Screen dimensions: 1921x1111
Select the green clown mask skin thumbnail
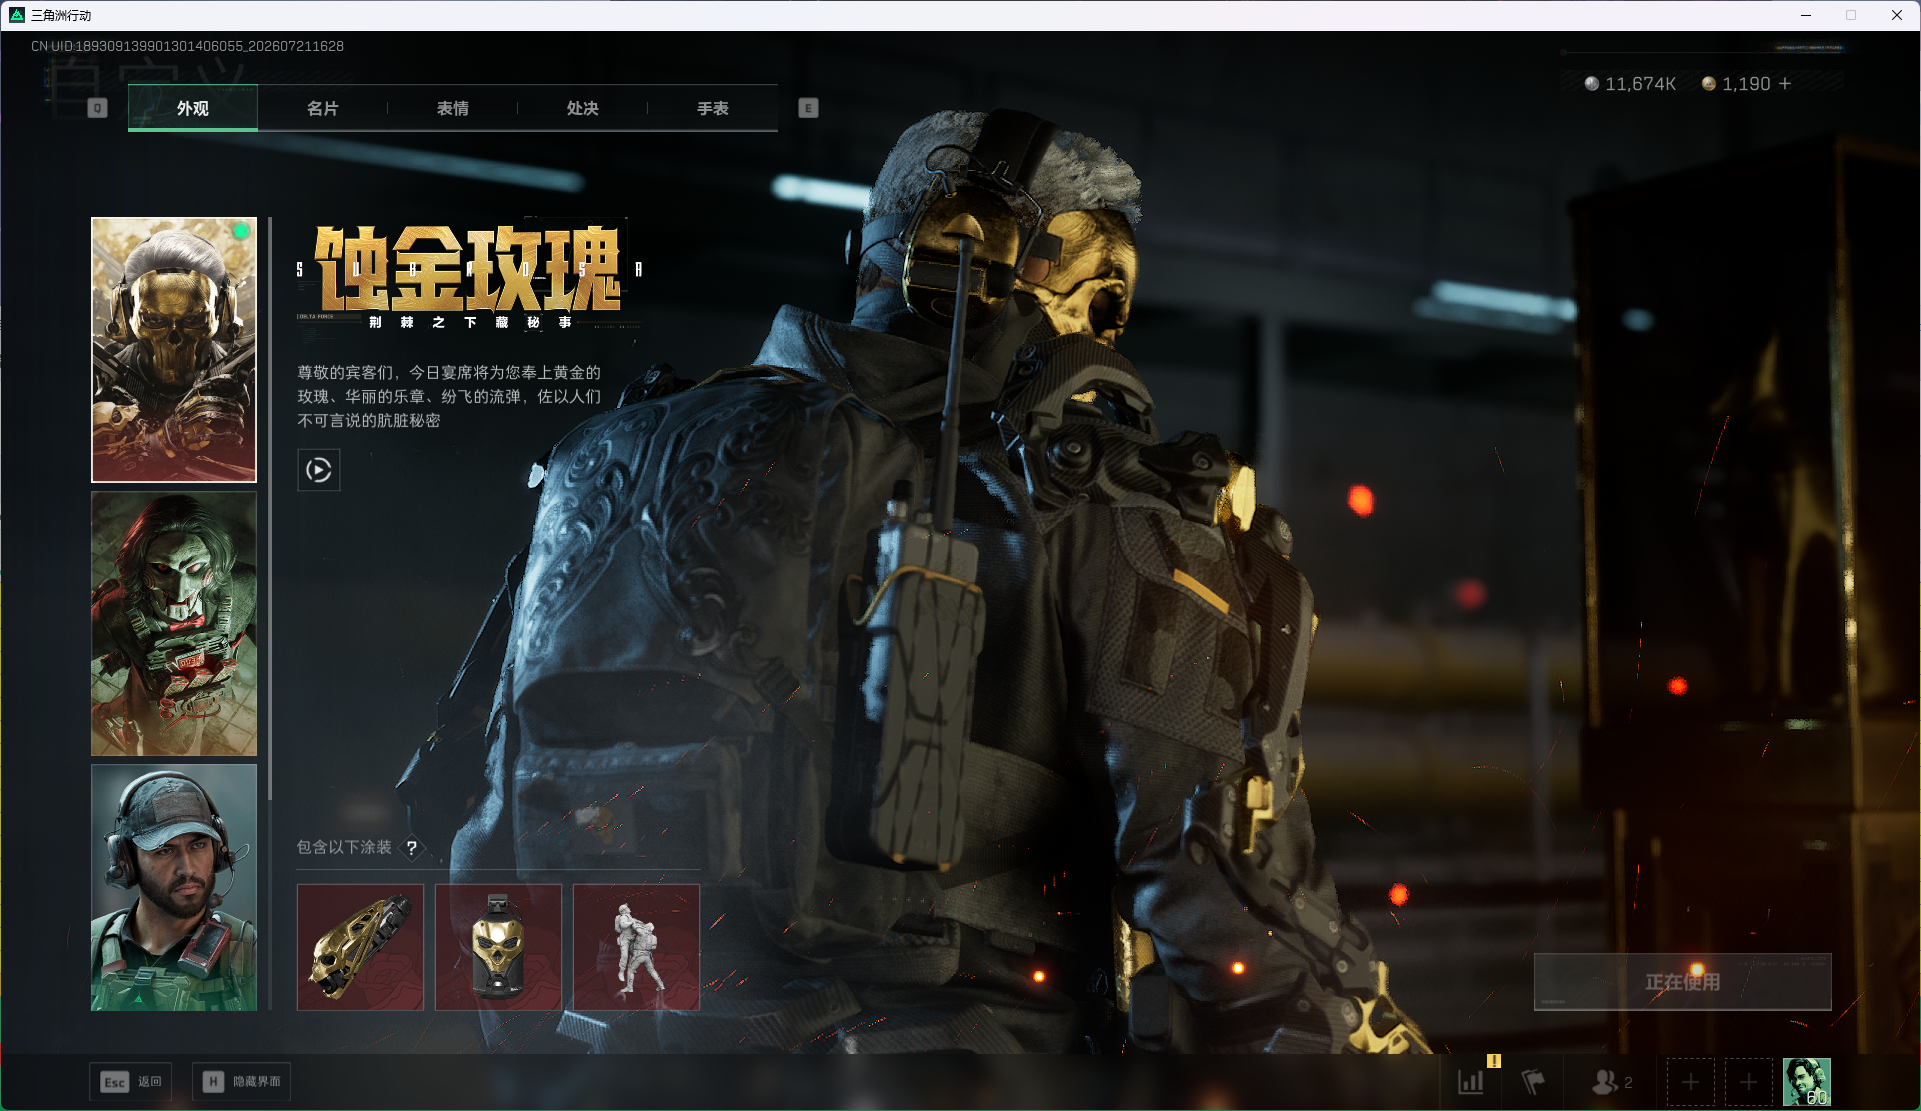[174, 623]
